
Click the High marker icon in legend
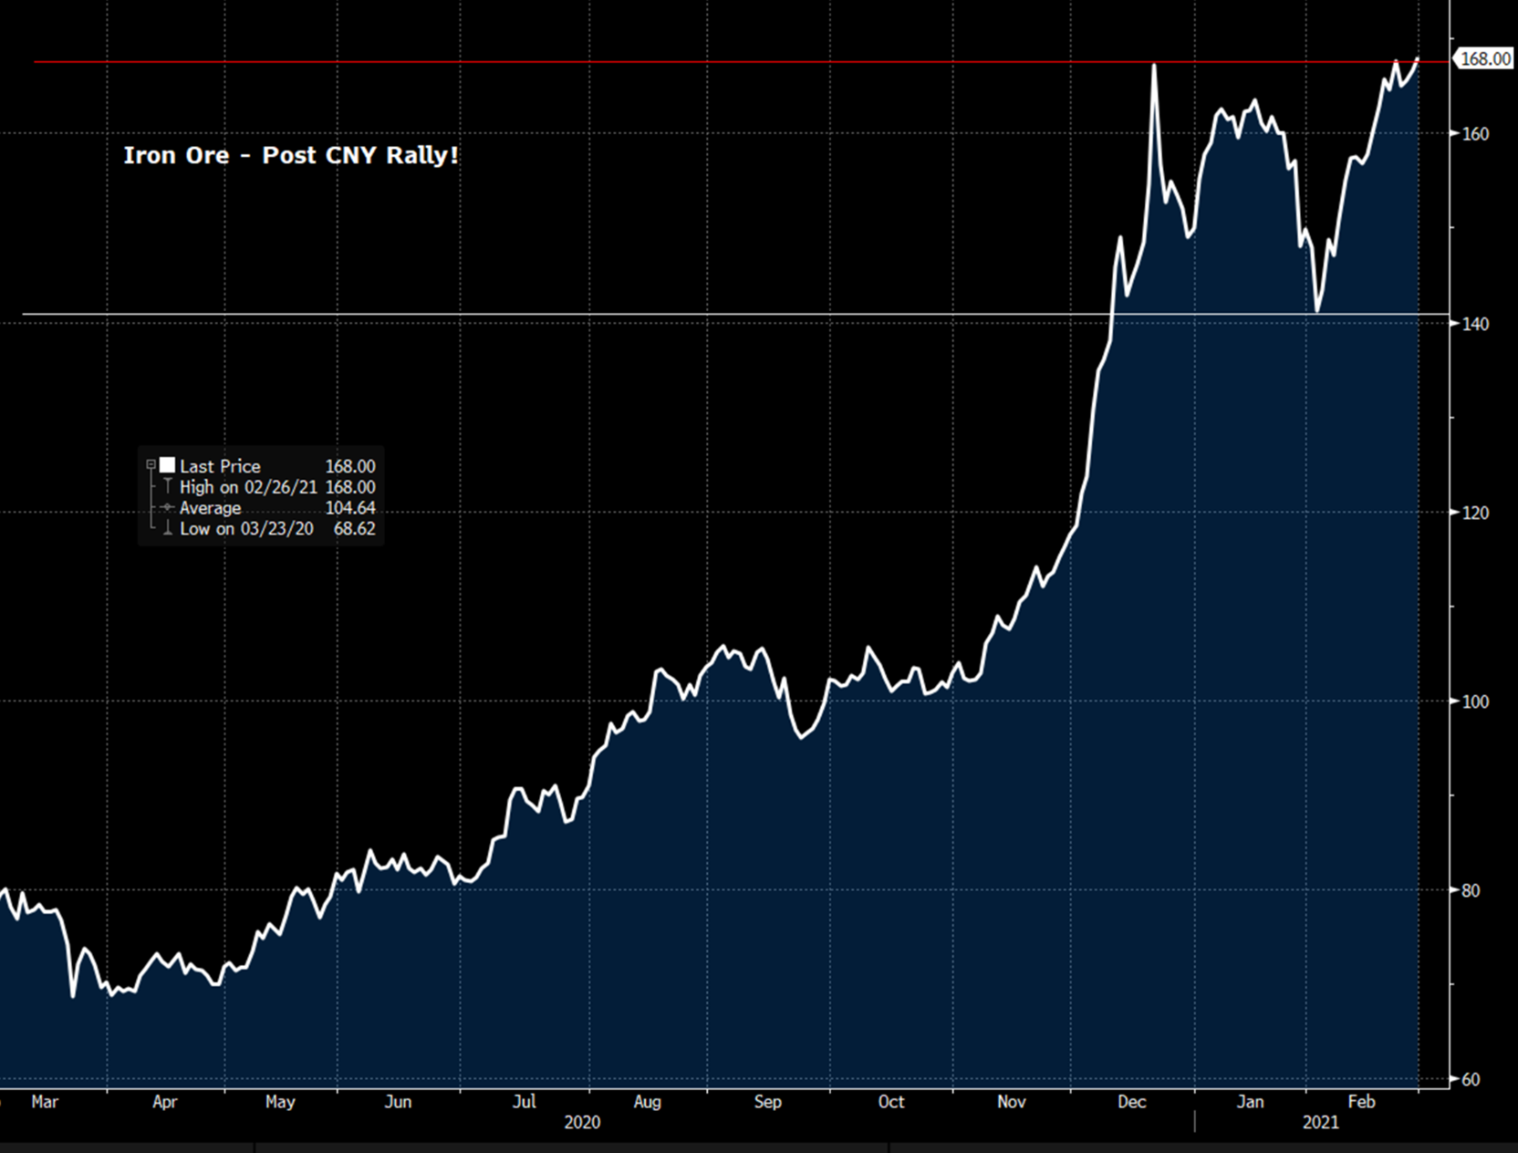168,486
